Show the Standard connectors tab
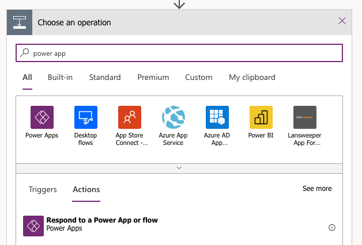Image resolution: width=362 pixels, height=245 pixels. point(105,77)
